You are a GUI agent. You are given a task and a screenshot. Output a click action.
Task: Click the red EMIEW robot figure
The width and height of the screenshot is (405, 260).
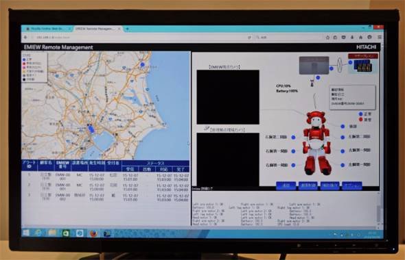pos(317,143)
